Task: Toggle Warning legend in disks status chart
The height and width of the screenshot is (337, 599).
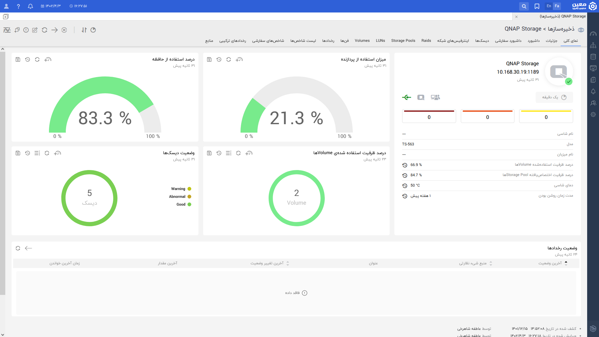Action: [181, 189]
